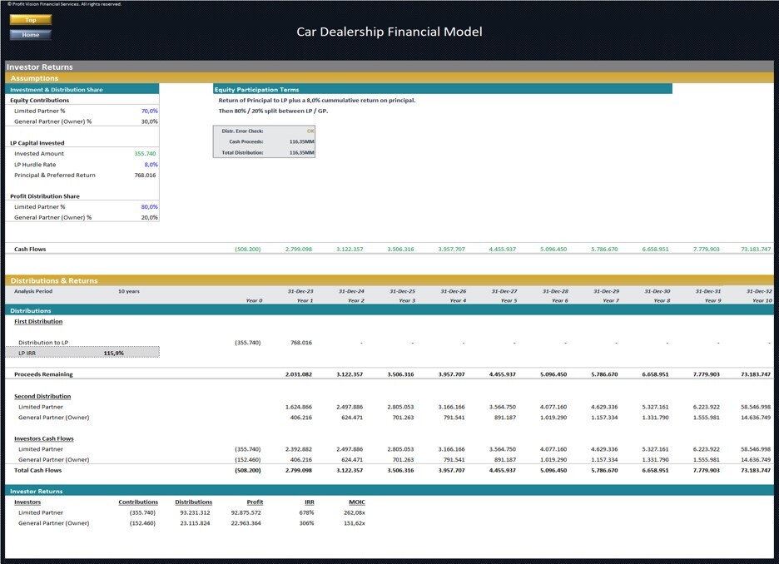779x564 pixels.
Task: Click Distribution to LP Year 1 value 768.016
Action: point(301,343)
